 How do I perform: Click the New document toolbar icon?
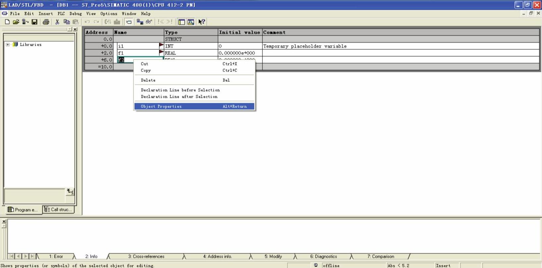(x=7, y=22)
